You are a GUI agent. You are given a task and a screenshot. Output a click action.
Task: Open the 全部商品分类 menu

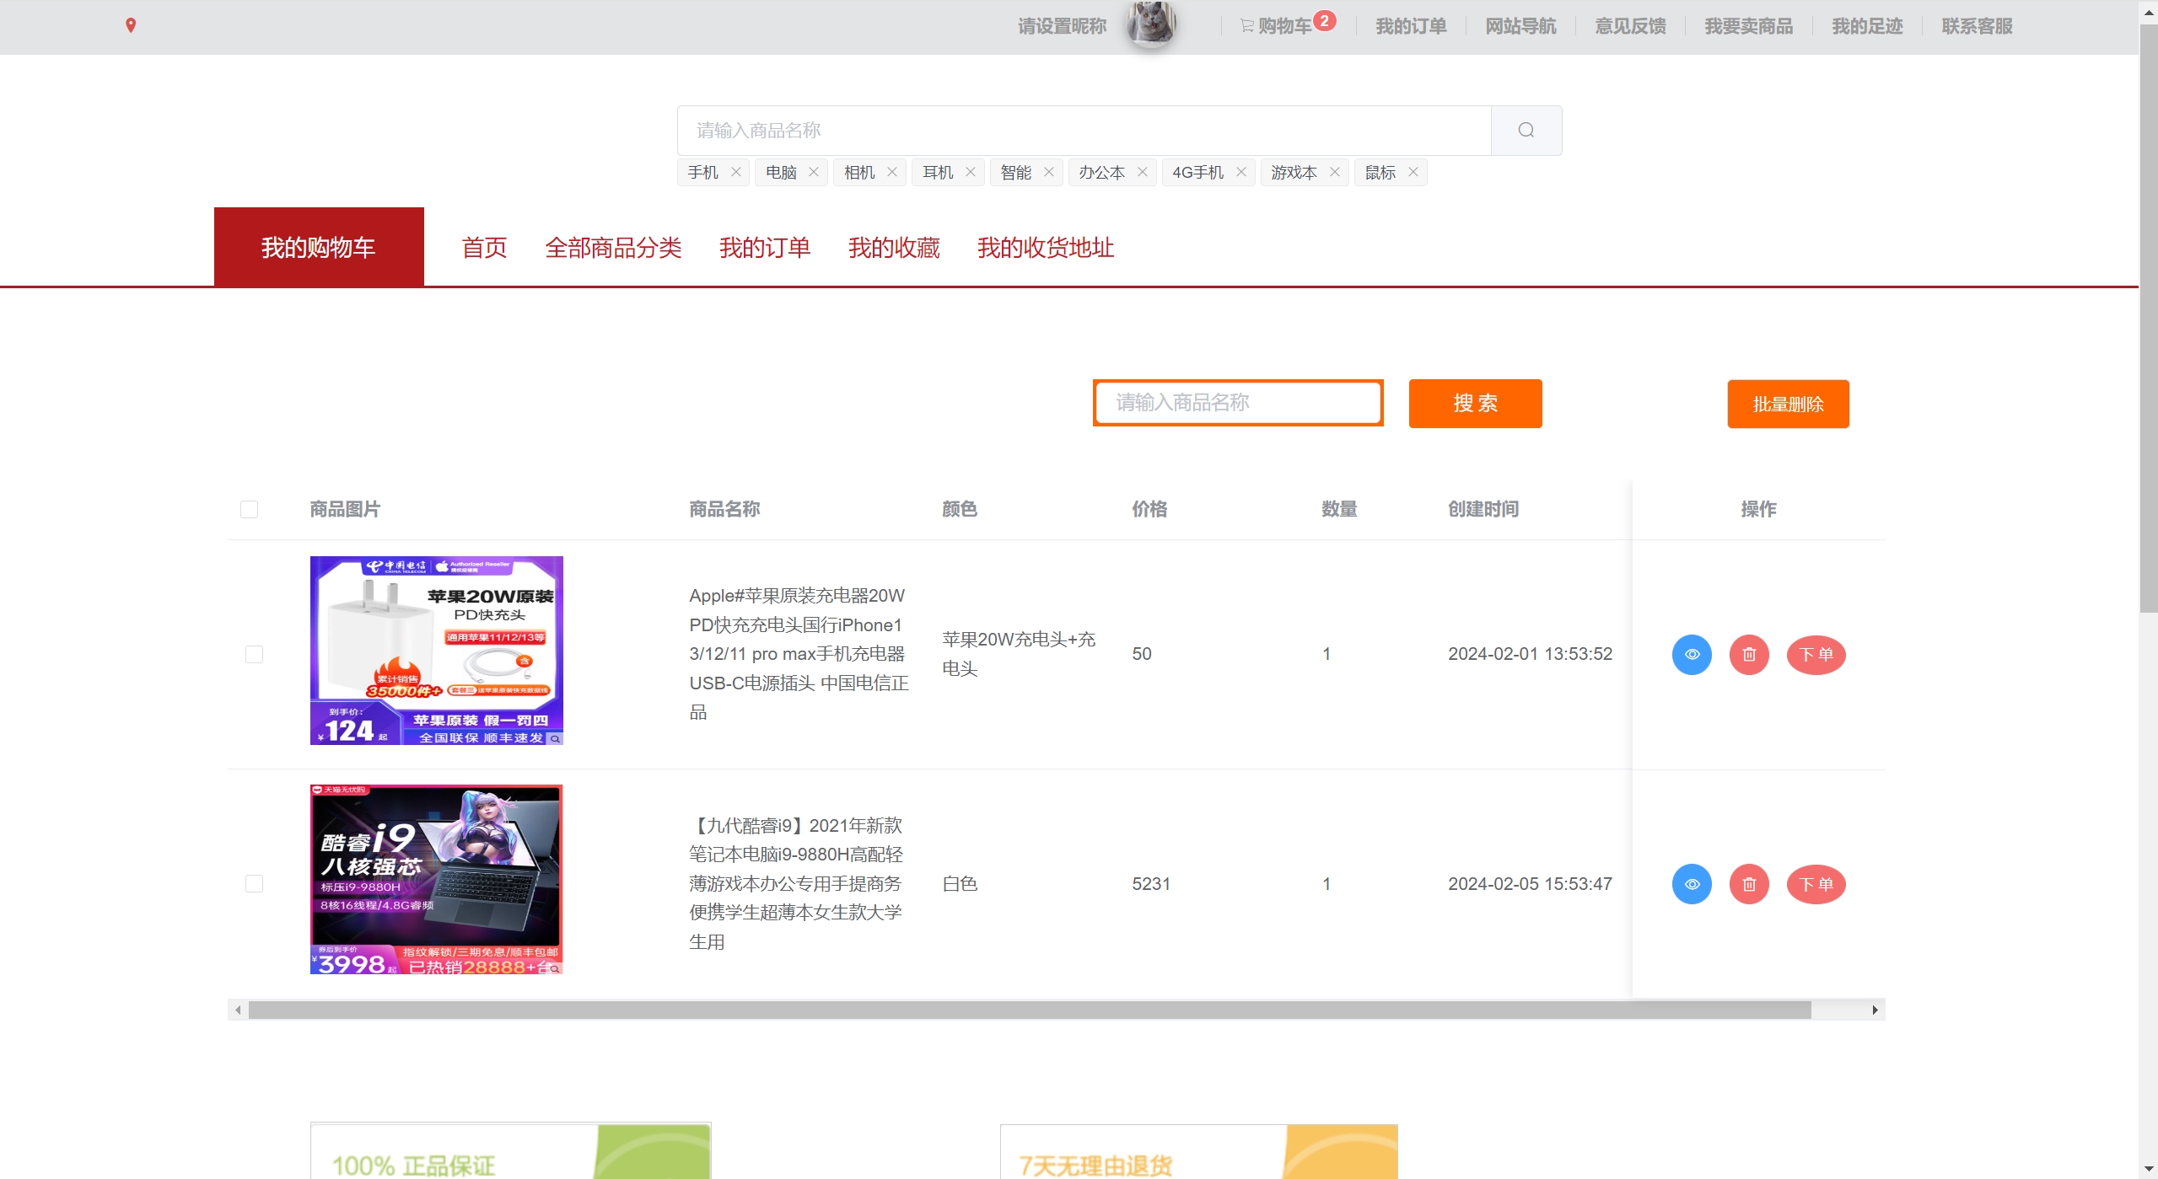pos(613,248)
